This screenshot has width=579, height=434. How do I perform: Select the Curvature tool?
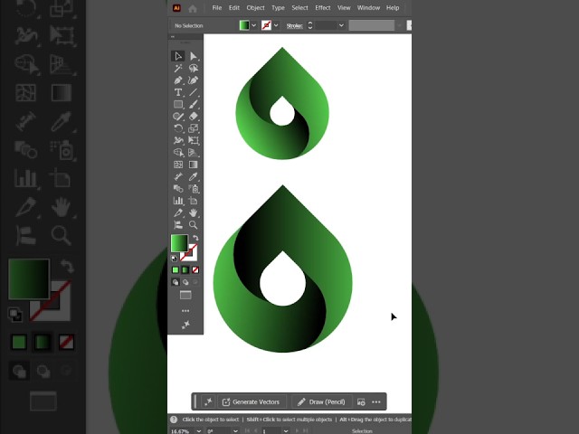(x=193, y=80)
